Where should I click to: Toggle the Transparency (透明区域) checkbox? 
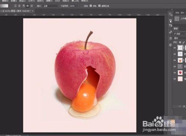[99, 6]
